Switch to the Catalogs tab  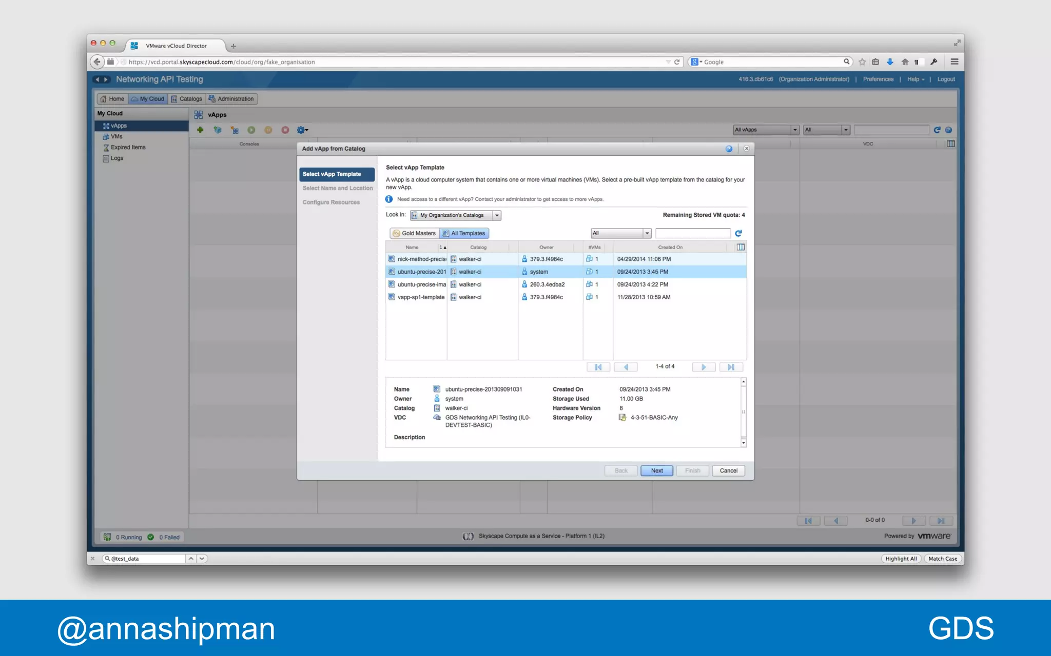[187, 99]
